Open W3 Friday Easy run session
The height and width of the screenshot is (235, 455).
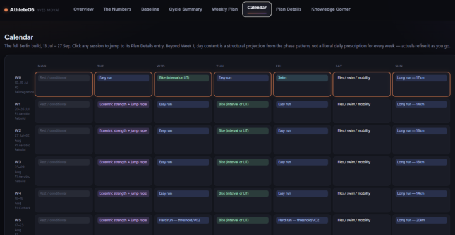tap(302, 162)
